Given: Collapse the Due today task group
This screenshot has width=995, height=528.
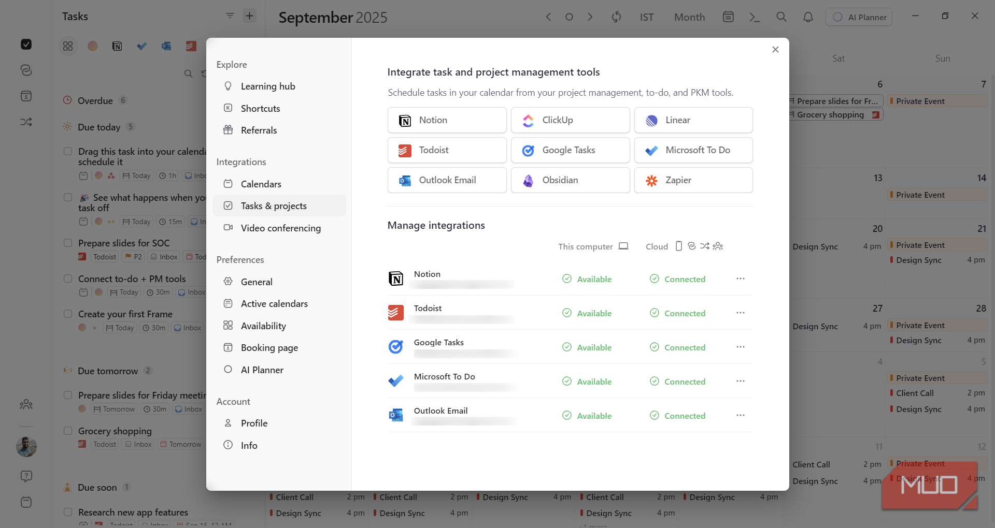Looking at the screenshot, I should pos(98,127).
